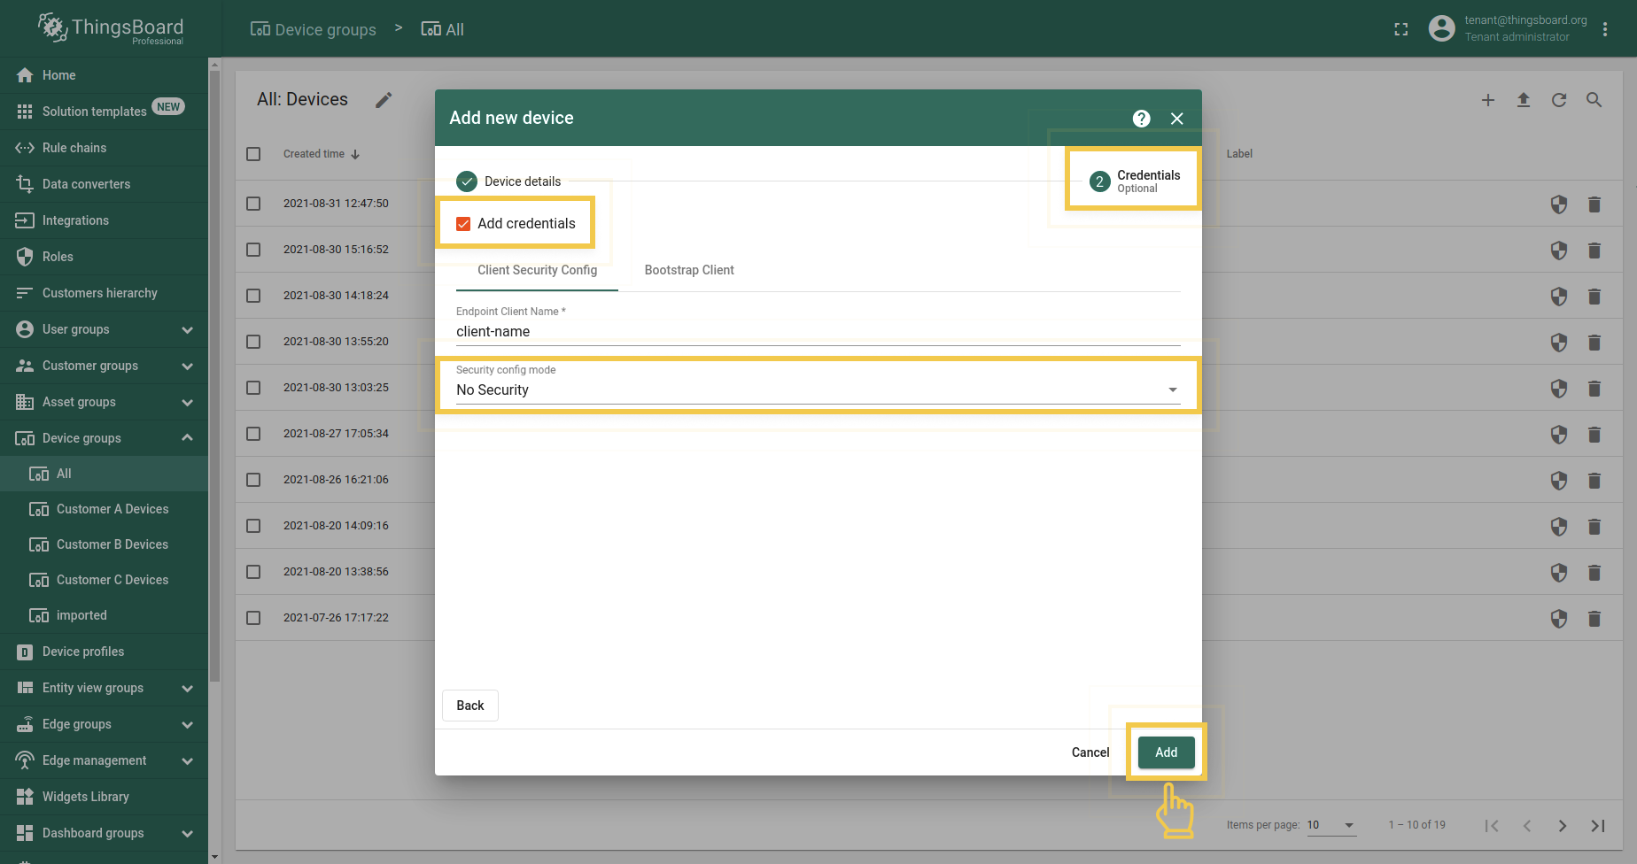
Task: Open the user account avatar
Action: [x=1442, y=28]
